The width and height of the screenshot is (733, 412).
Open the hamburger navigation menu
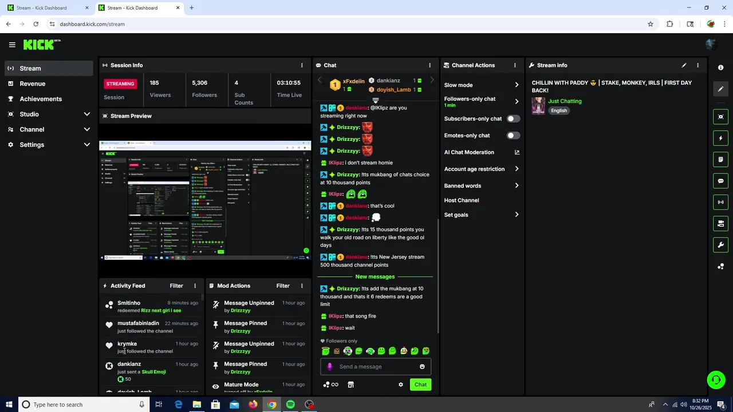pyautogui.click(x=12, y=45)
